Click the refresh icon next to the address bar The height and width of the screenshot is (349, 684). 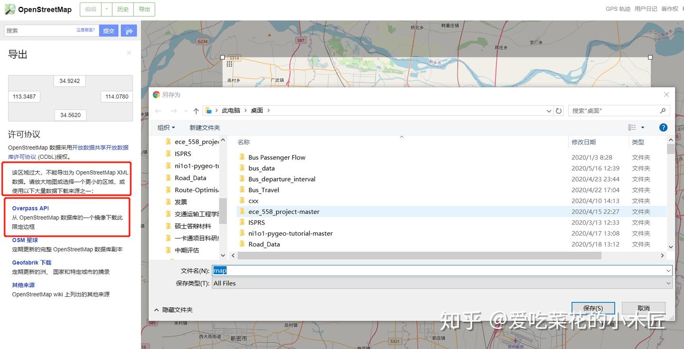558,110
